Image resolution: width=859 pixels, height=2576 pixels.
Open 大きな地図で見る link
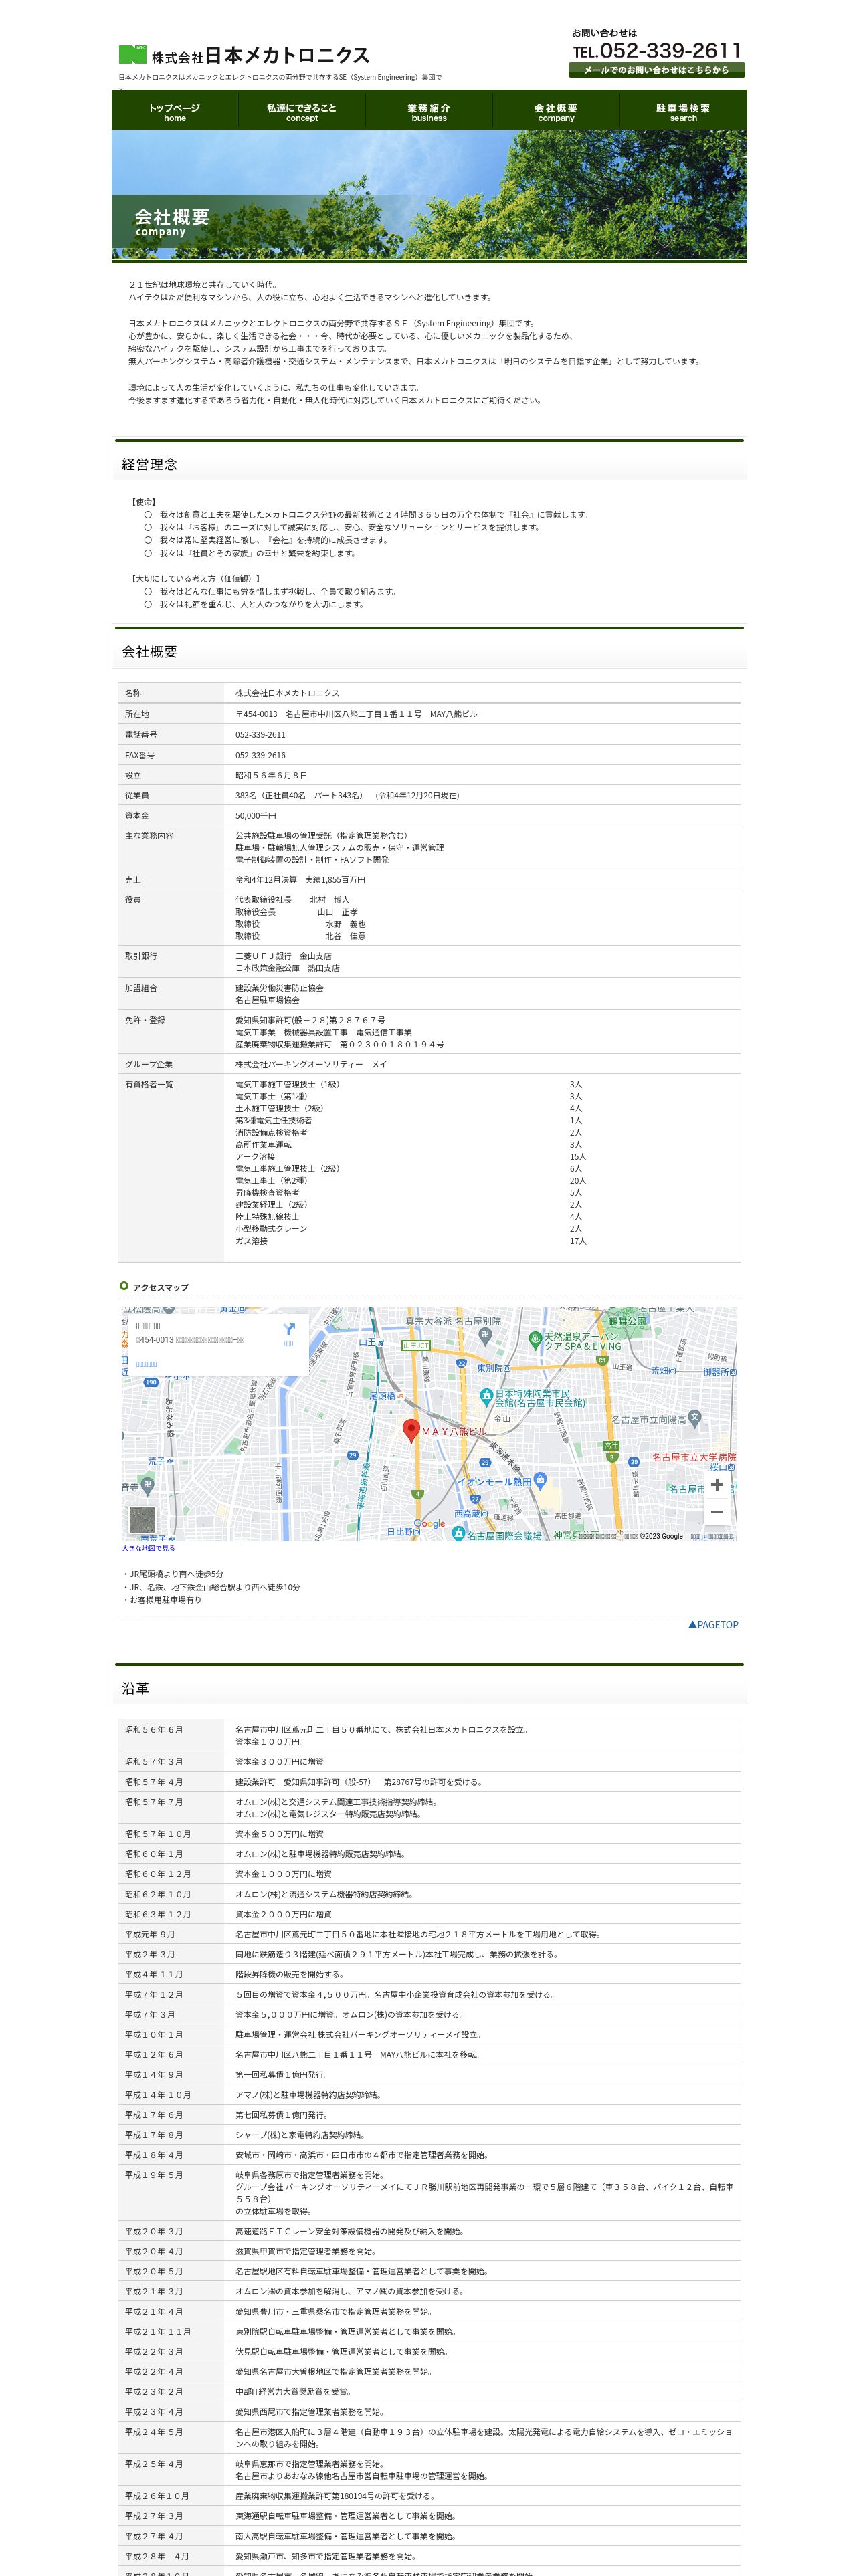[x=148, y=1548]
